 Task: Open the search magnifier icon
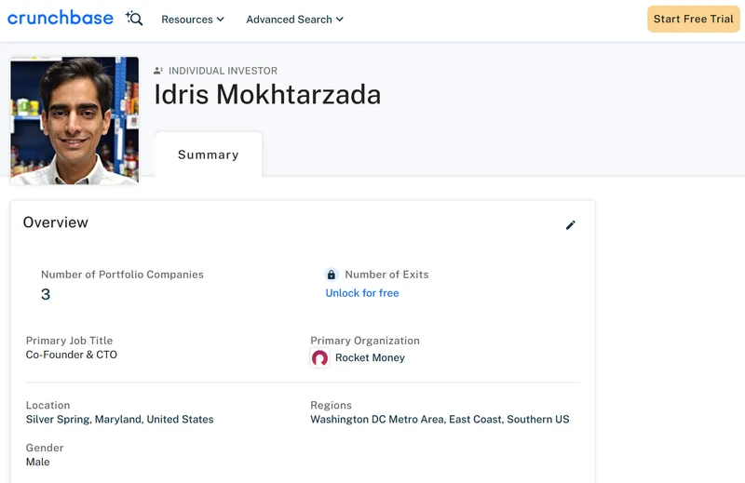134,19
